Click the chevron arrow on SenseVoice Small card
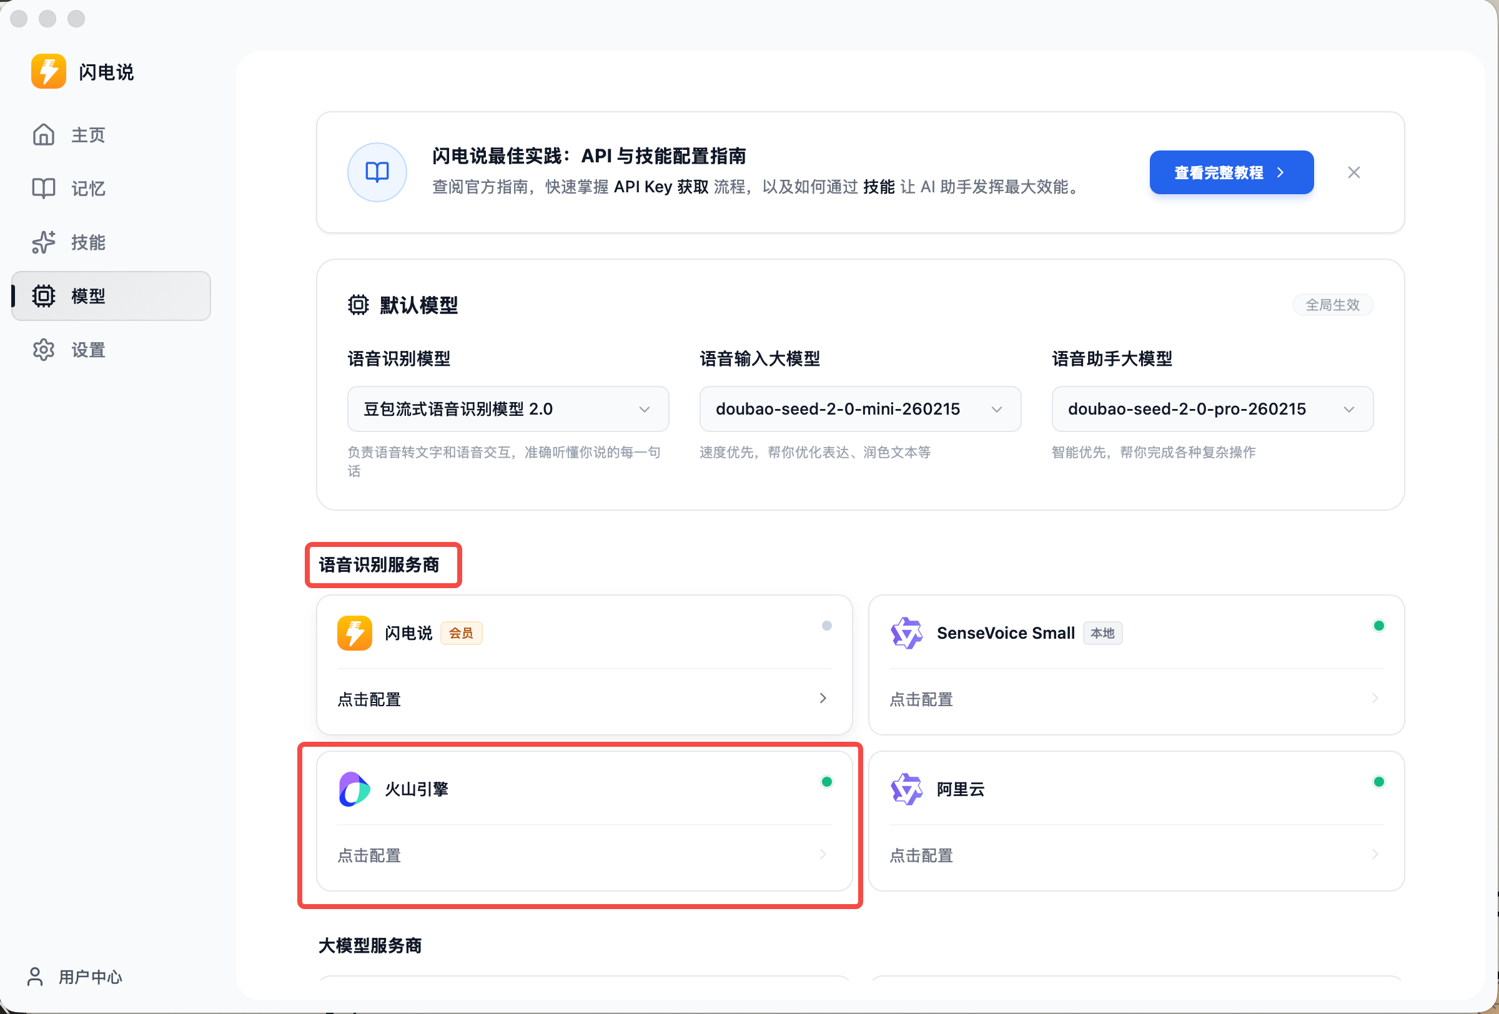This screenshot has height=1014, width=1499. click(x=1375, y=698)
